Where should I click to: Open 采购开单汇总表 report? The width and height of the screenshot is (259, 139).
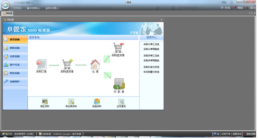click(151, 55)
